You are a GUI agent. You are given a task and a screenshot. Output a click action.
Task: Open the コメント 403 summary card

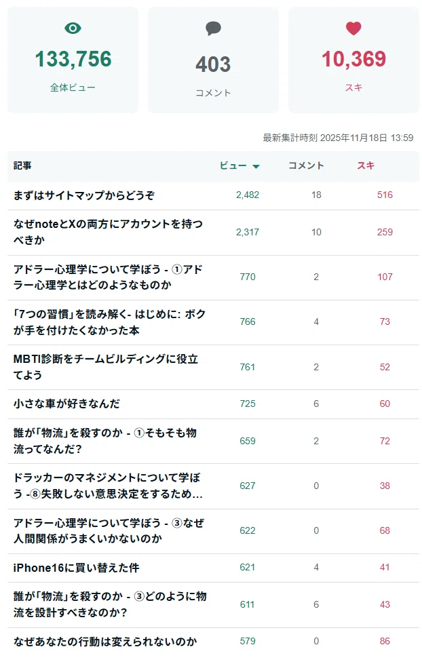pos(213,60)
